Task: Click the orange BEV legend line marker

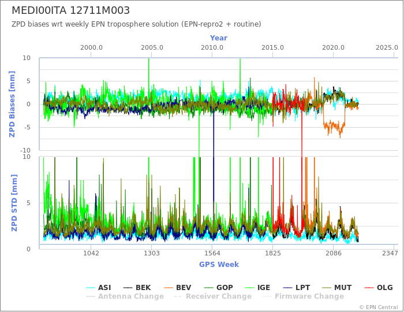Action: pos(169,288)
